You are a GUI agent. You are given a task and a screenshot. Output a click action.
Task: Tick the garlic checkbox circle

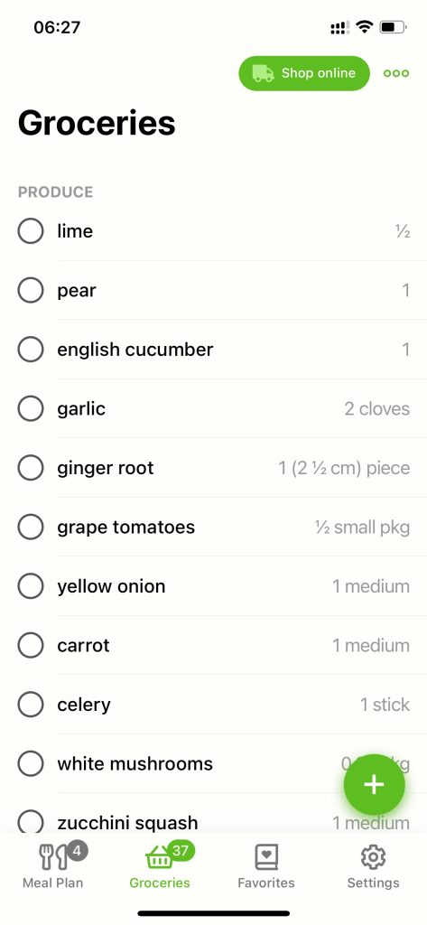[31, 408]
